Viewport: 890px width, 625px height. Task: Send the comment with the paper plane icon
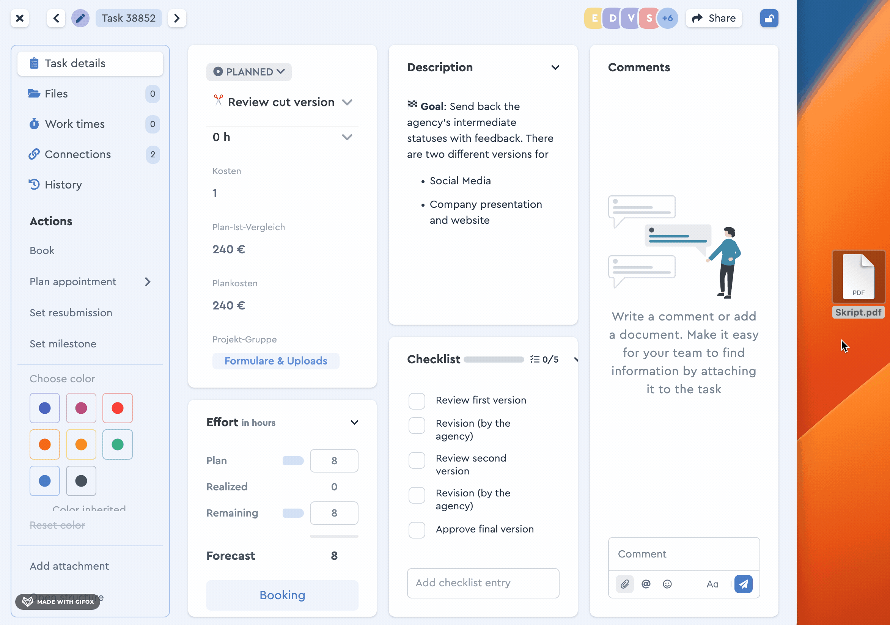coord(743,584)
